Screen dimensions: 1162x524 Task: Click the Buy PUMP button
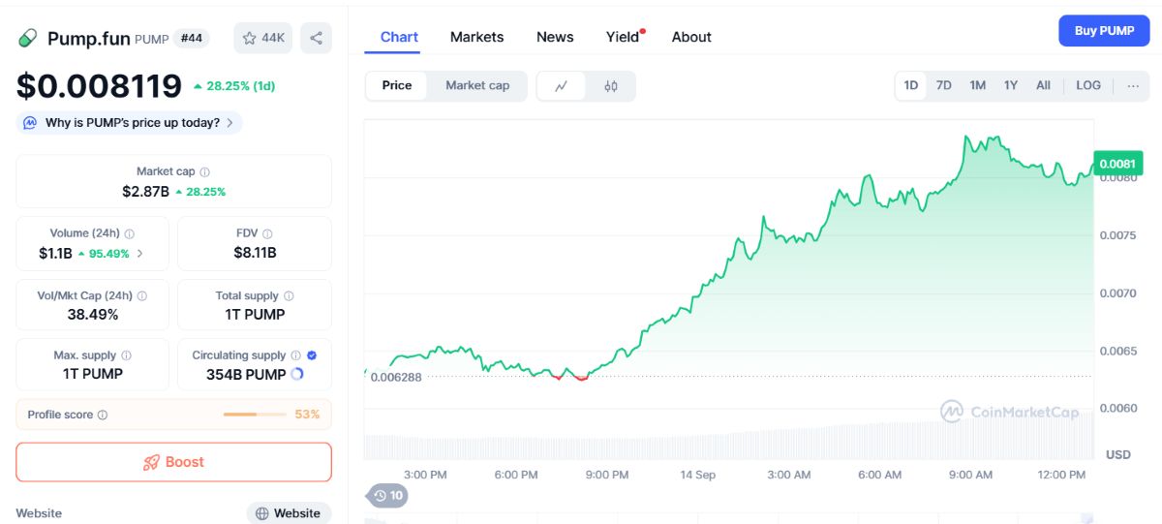click(x=1104, y=31)
